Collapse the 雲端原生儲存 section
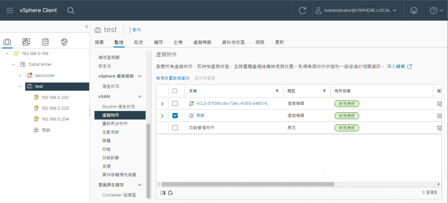 140,185
